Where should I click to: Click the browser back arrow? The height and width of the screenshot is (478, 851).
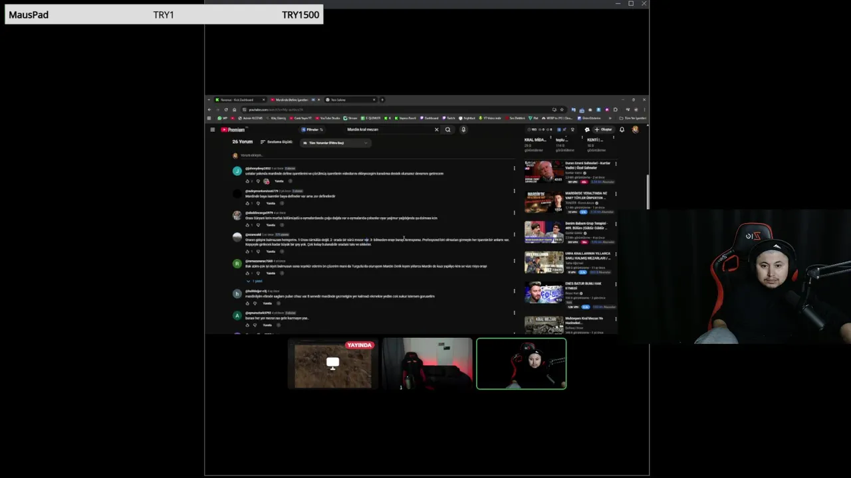pyautogui.click(x=209, y=110)
